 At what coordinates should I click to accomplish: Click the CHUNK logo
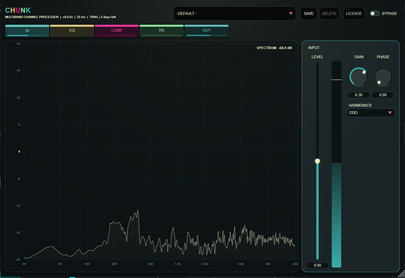18,10
